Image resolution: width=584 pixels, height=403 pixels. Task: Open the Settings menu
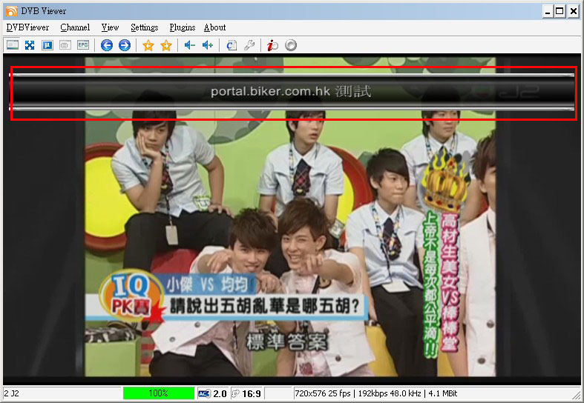pos(144,27)
